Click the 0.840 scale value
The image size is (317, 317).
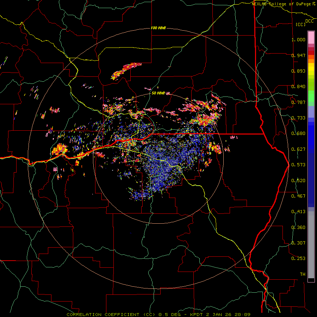click(298, 87)
